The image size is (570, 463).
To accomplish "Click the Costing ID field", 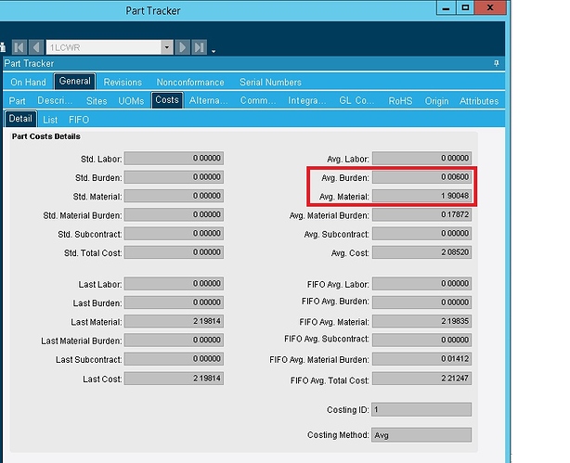I will pyautogui.click(x=421, y=409).
